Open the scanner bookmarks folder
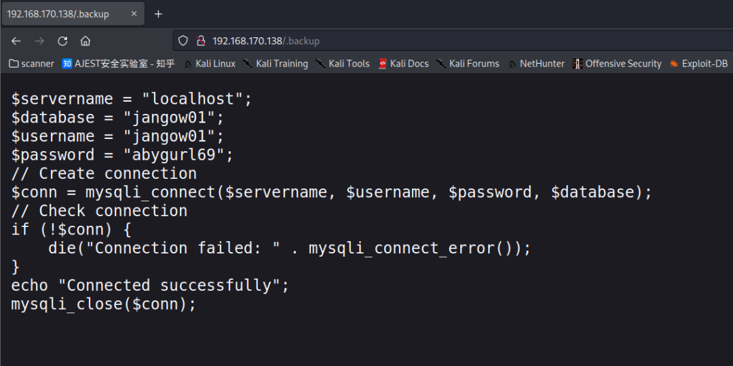The image size is (733, 366). 31,64
